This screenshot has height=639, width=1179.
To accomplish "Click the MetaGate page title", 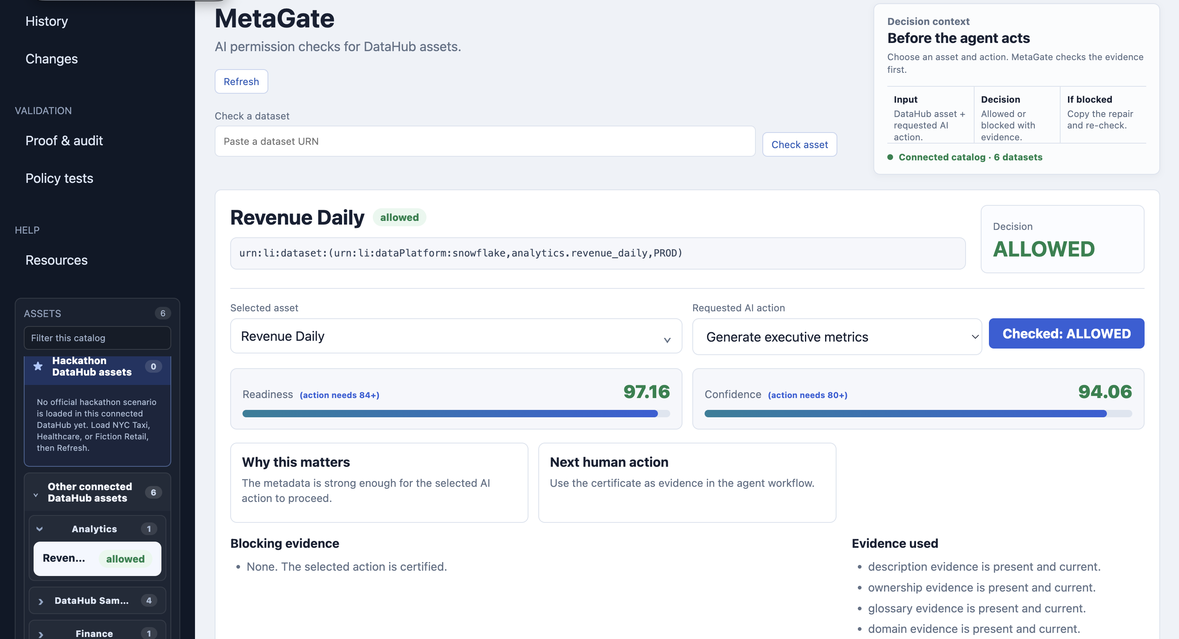I will [x=274, y=18].
